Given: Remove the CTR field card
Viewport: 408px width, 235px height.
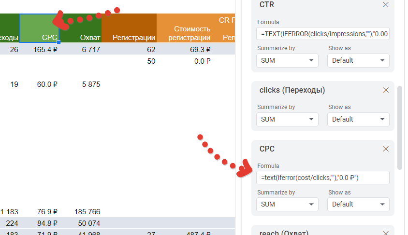Looking at the screenshot, I should 386,5.
